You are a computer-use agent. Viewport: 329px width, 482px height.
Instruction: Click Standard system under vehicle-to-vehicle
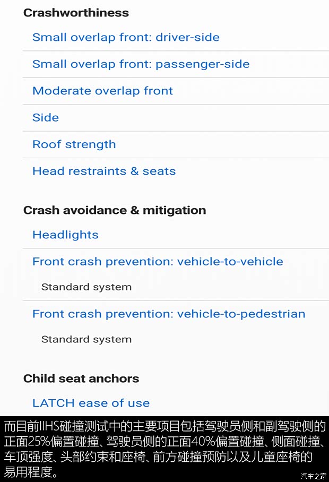(x=86, y=287)
